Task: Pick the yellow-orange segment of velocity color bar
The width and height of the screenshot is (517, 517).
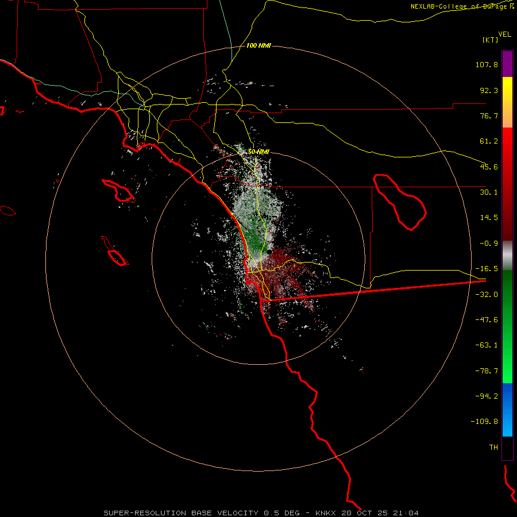Action: (507, 102)
